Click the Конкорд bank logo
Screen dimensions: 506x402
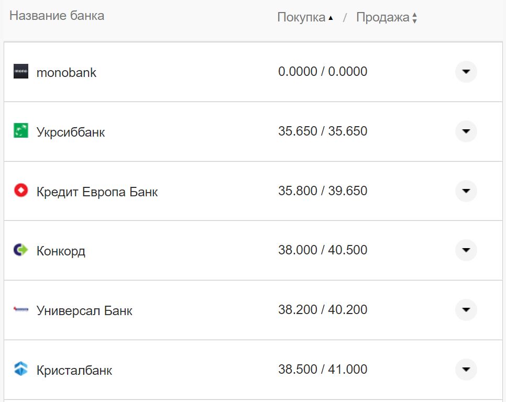click(x=21, y=250)
